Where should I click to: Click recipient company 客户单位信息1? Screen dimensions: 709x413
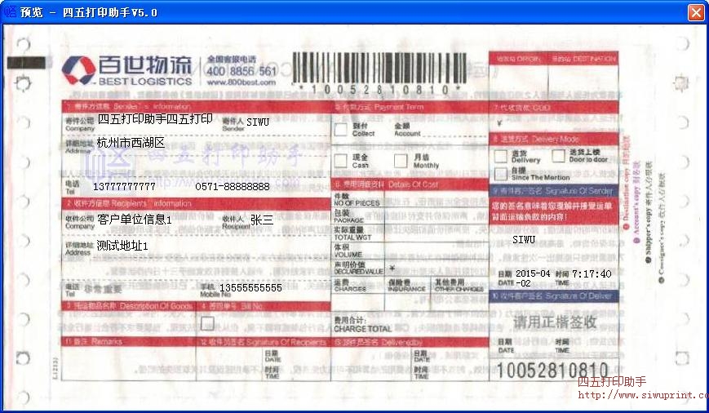click(x=135, y=220)
